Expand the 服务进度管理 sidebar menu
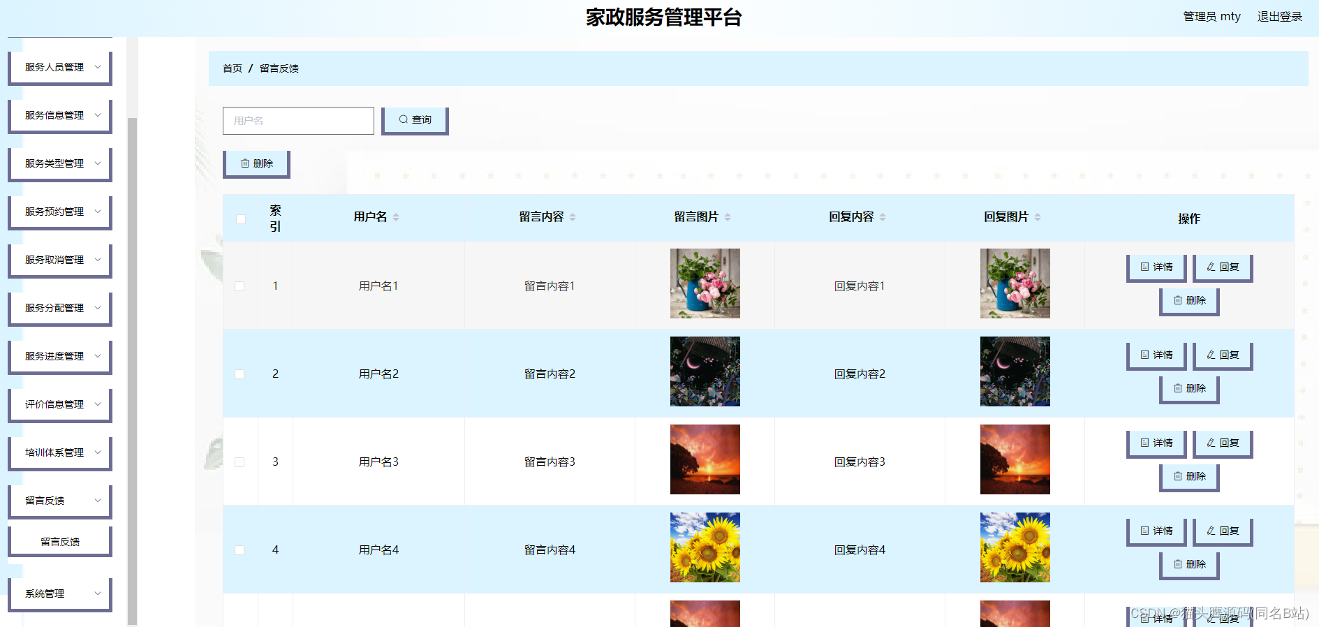Viewport: 1319px width, 627px height. (60, 357)
